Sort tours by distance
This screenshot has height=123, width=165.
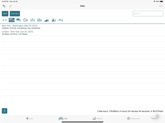(19, 20)
